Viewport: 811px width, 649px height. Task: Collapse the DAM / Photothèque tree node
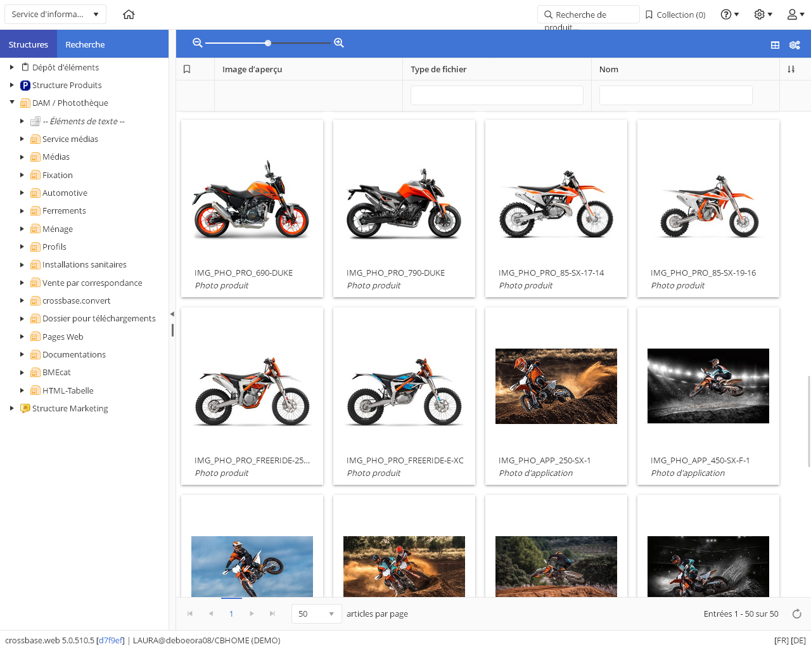[12, 103]
